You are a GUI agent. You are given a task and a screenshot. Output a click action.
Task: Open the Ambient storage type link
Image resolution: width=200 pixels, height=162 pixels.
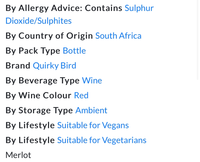click(x=91, y=110)
